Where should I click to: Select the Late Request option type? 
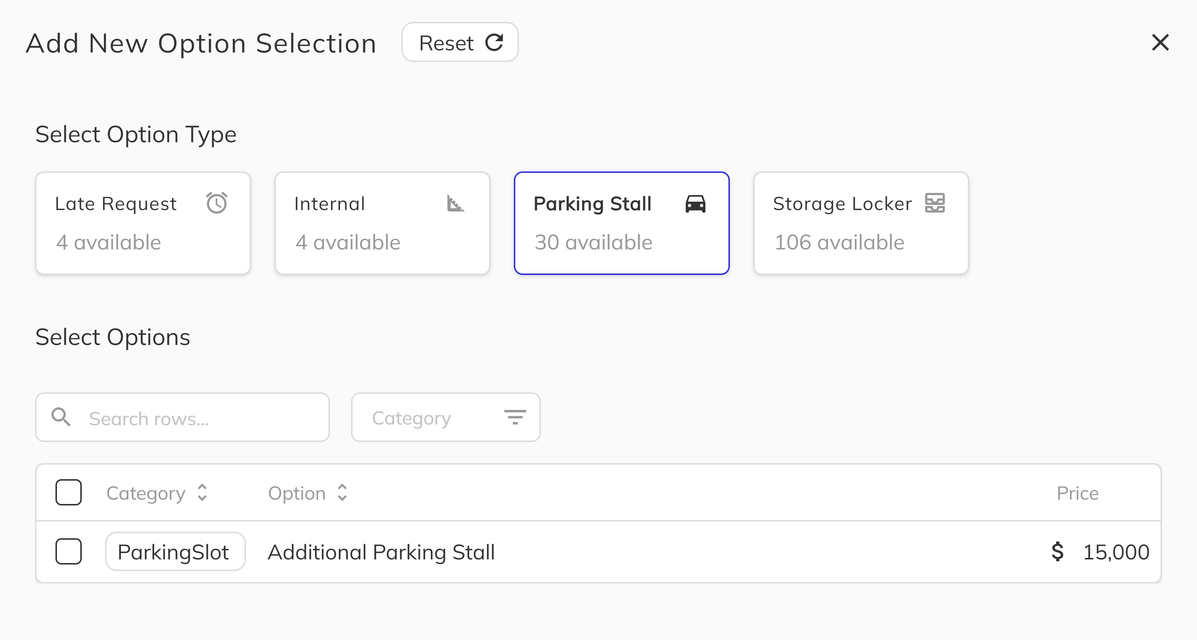pos(142,224)
